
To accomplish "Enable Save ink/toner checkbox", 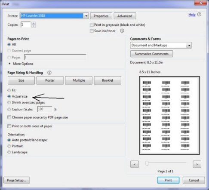I will click(x=92, y=31).
